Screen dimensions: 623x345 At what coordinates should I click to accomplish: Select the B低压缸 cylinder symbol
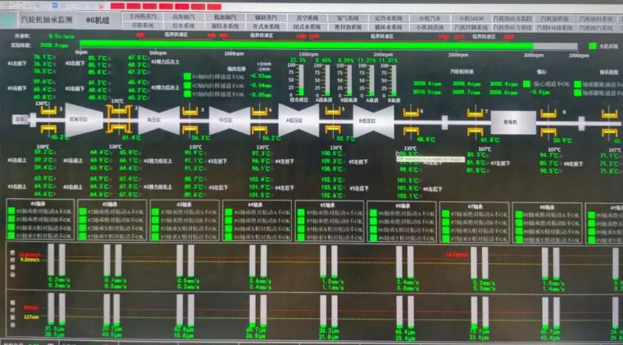(369, 119)
